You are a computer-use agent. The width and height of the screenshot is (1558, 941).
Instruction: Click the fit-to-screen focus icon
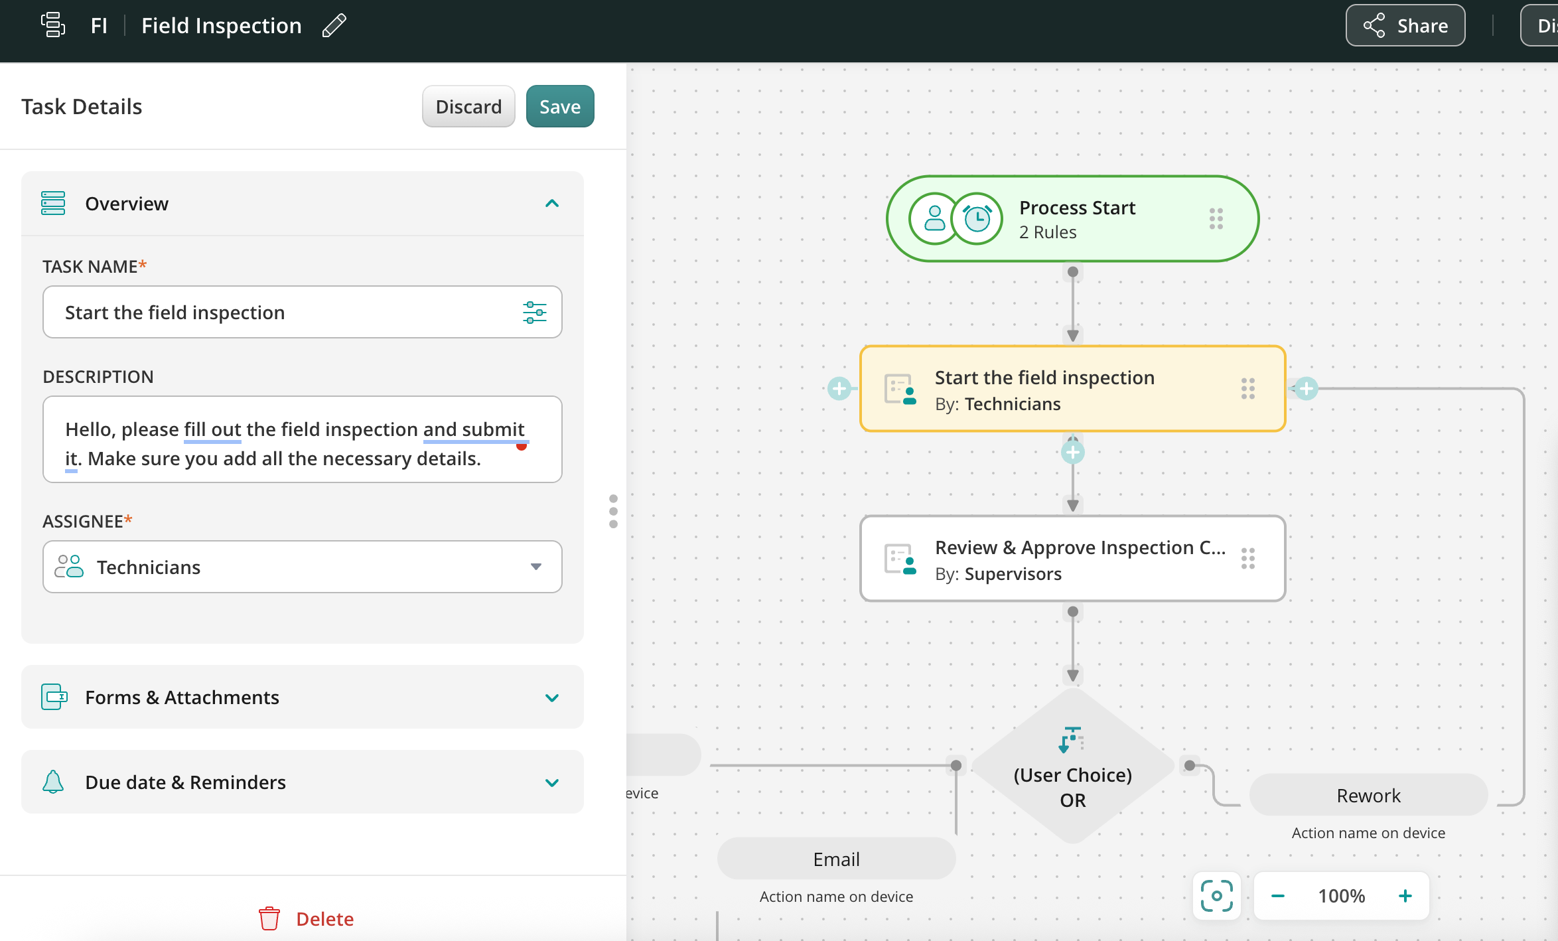click(1216, 896)
